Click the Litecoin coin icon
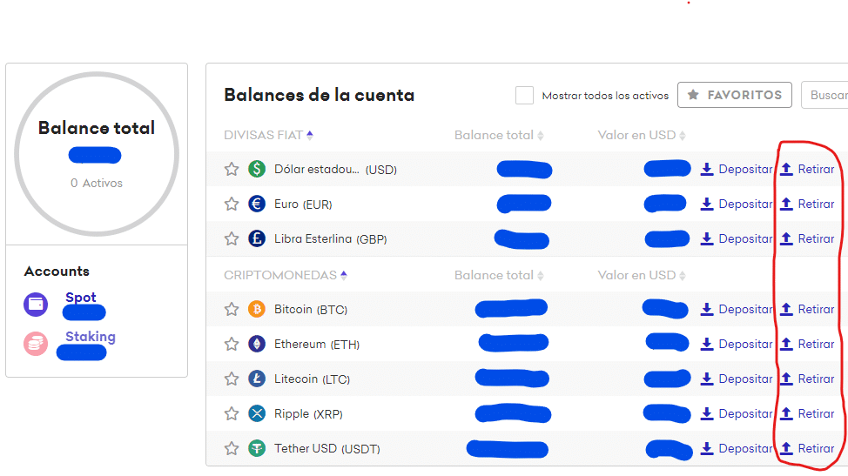This screenshot has height=476, width=848. pos(257,379)
